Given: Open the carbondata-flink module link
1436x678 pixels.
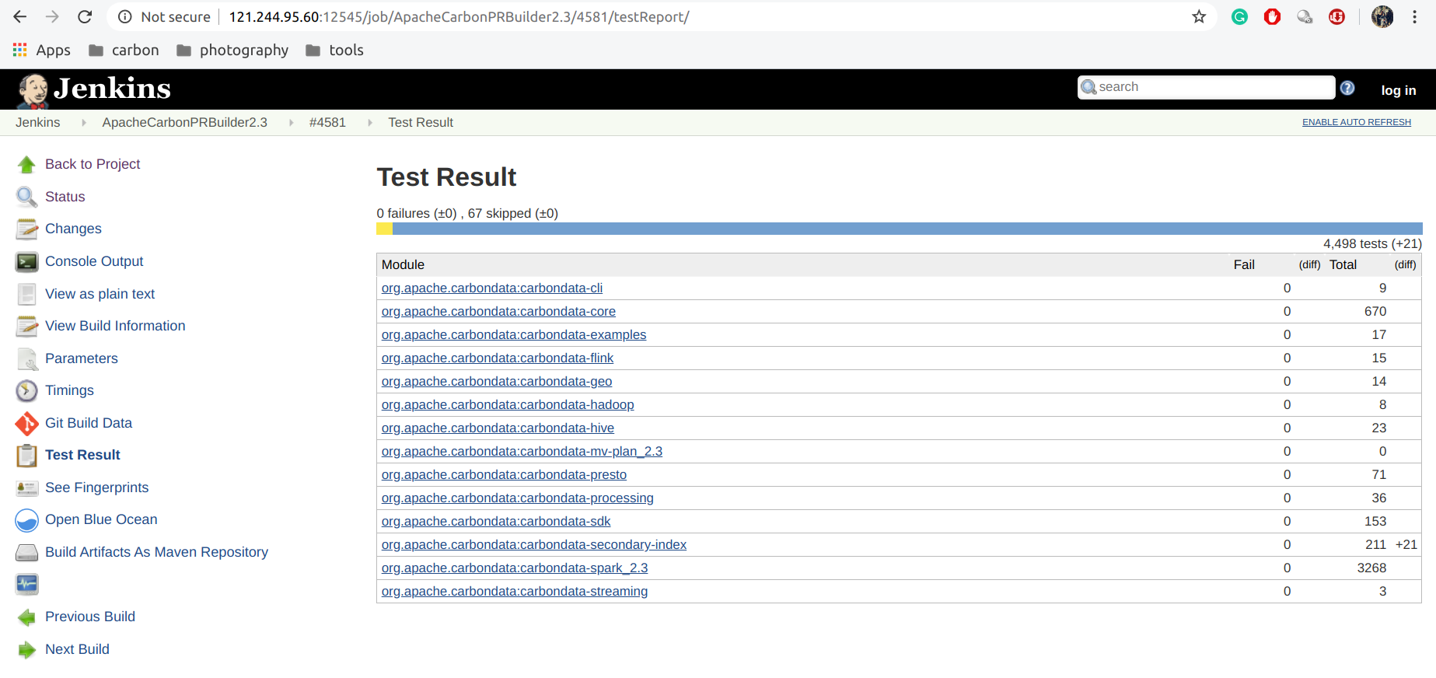Looking at the screenshot, I should coord(498,358).
